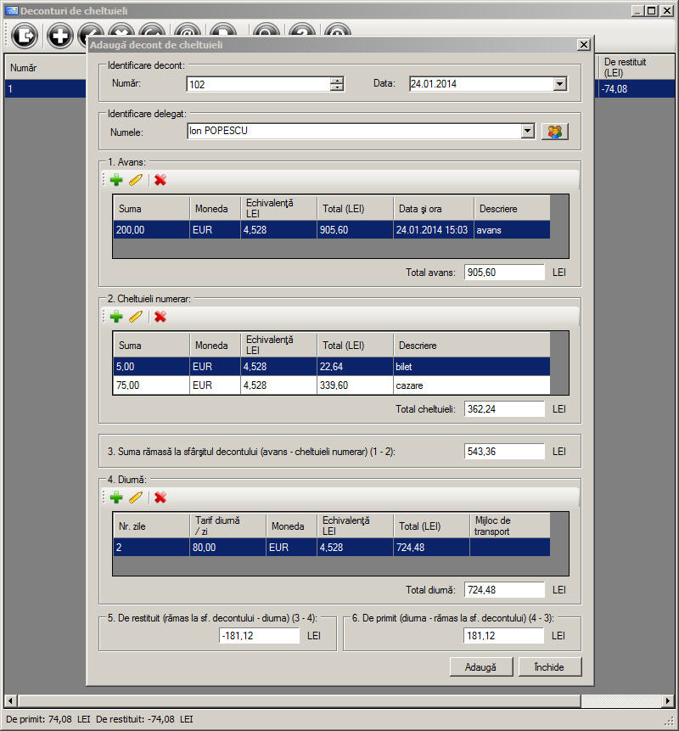The height and width of the screenshot is (731, 679).
Task: Edit the selected Avans entry with the pencil
Action: click(136, 180)
